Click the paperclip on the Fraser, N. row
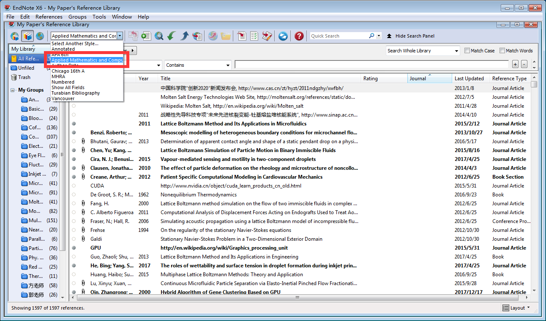The width and height of the screenshot is (546, 321). [83, 221]
